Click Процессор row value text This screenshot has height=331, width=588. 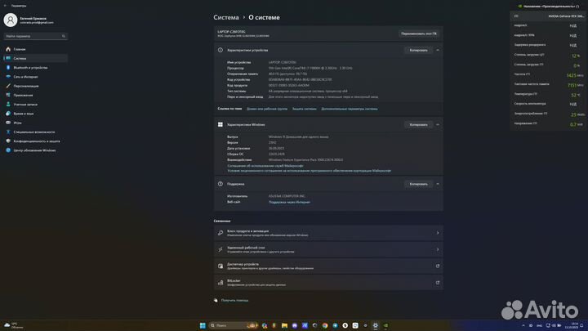pyautogui.click(x=310, y=69)
